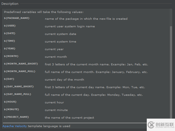Select the ${MONTH_NAME_FULL} variable
175x131 pixels.
(x=20, y=72)
